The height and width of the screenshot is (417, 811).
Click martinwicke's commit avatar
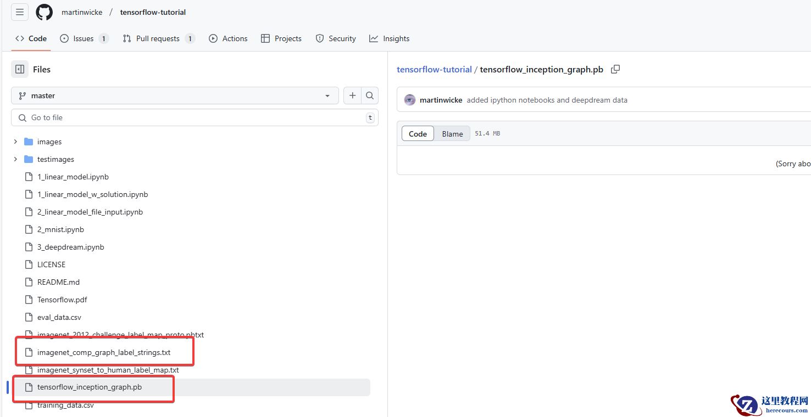(410, 100)
